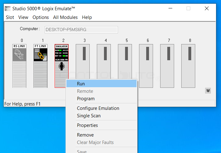Click the Computer name field
This screenshot has height=153, width=221.
(x=81, y=30)
